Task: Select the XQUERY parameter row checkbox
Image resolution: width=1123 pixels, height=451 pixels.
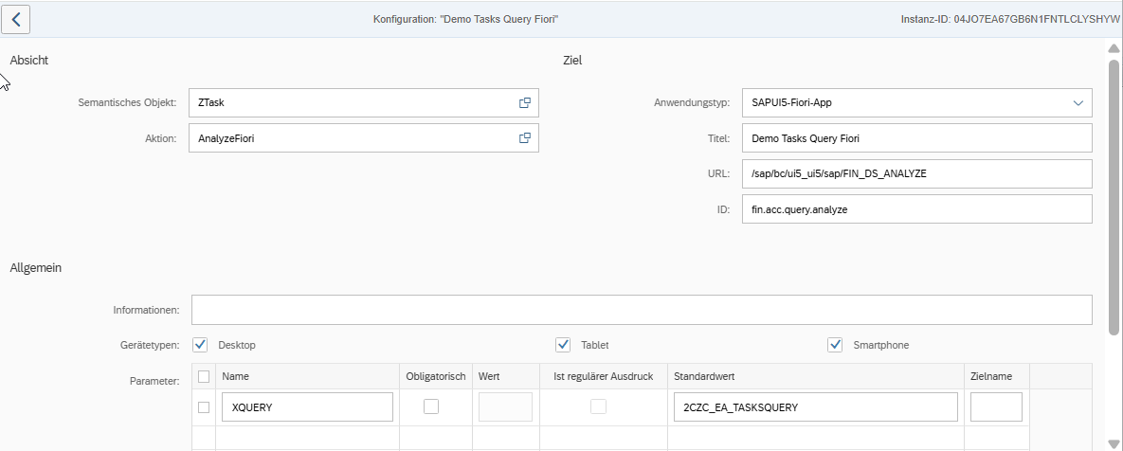Action: (x=204, y=407)
